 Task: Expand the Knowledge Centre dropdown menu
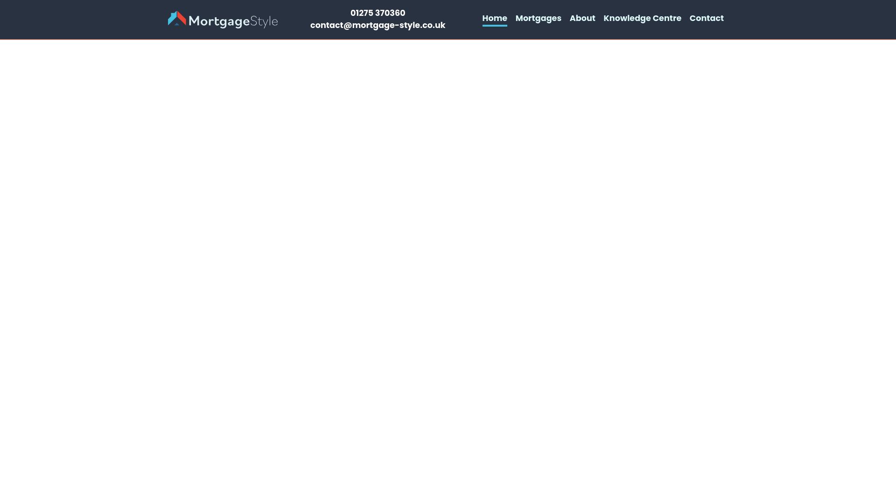pos(642,18)
